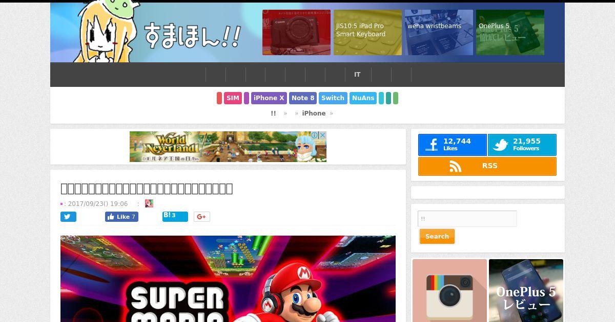Click the orange Search button
The image size is (615, 322).
(x=437, y=237)
